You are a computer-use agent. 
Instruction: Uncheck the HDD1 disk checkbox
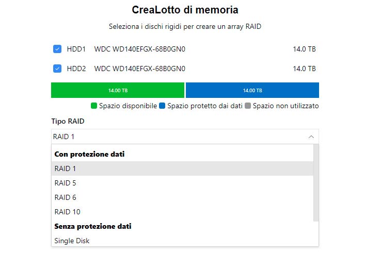coord(57,49)
